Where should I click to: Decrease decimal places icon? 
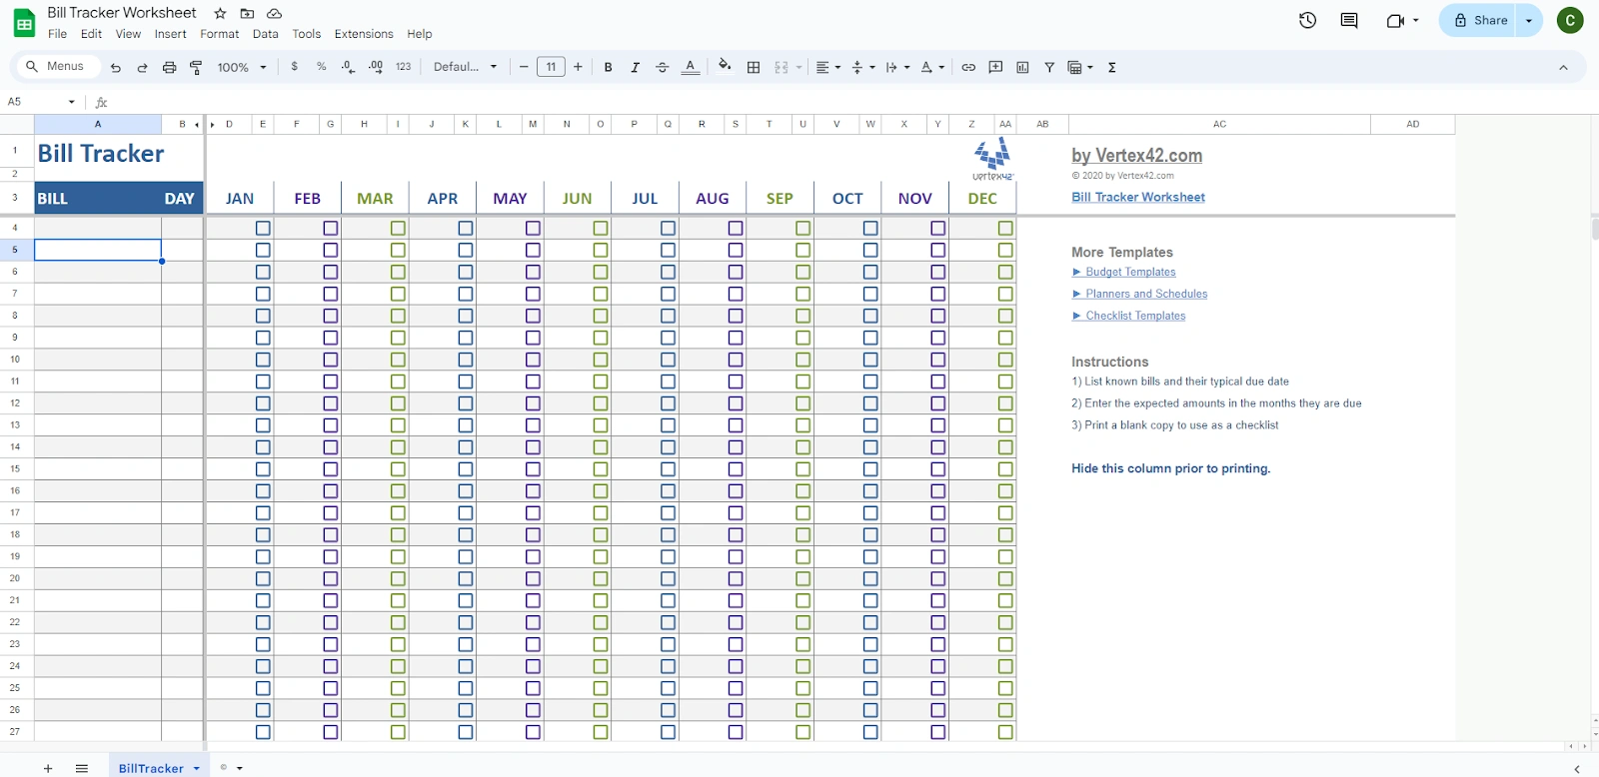[x=348, y=67]
